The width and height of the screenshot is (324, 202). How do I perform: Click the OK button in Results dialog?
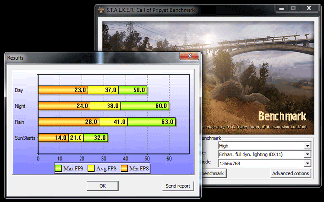[x=103, y=186]
